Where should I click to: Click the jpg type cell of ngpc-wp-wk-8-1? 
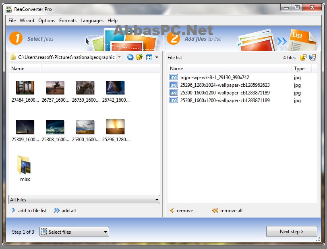pyautogui.click(x=297, y=77)
